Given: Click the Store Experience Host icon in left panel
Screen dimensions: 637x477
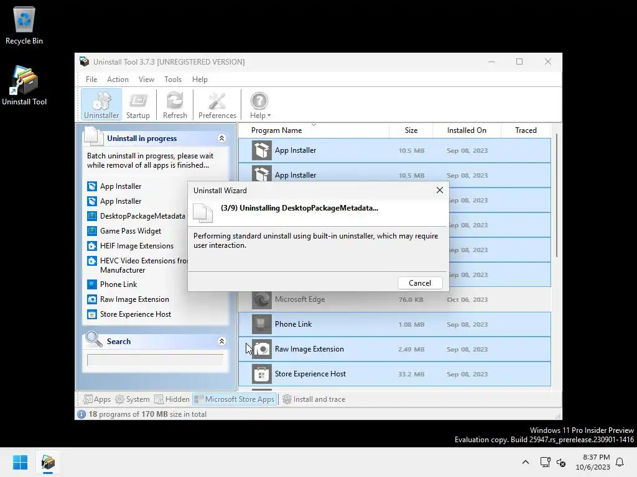Looking at the screenshot, I should click(92, 314).
